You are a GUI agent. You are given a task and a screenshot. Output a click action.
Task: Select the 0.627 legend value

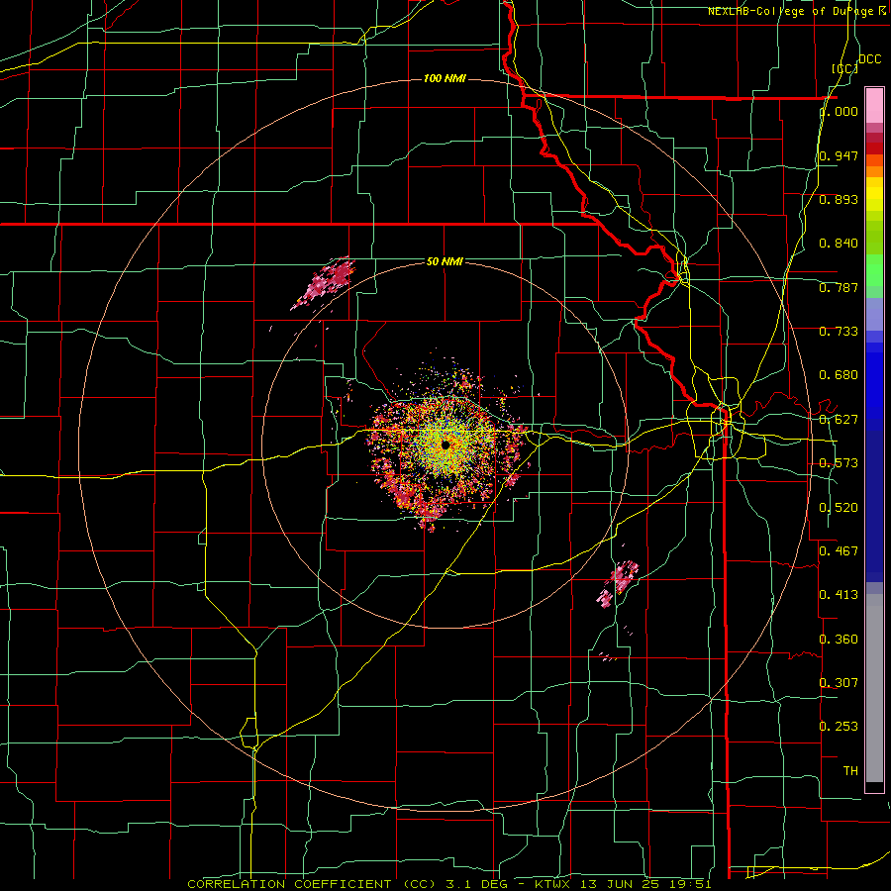click(x=839, y=420)
